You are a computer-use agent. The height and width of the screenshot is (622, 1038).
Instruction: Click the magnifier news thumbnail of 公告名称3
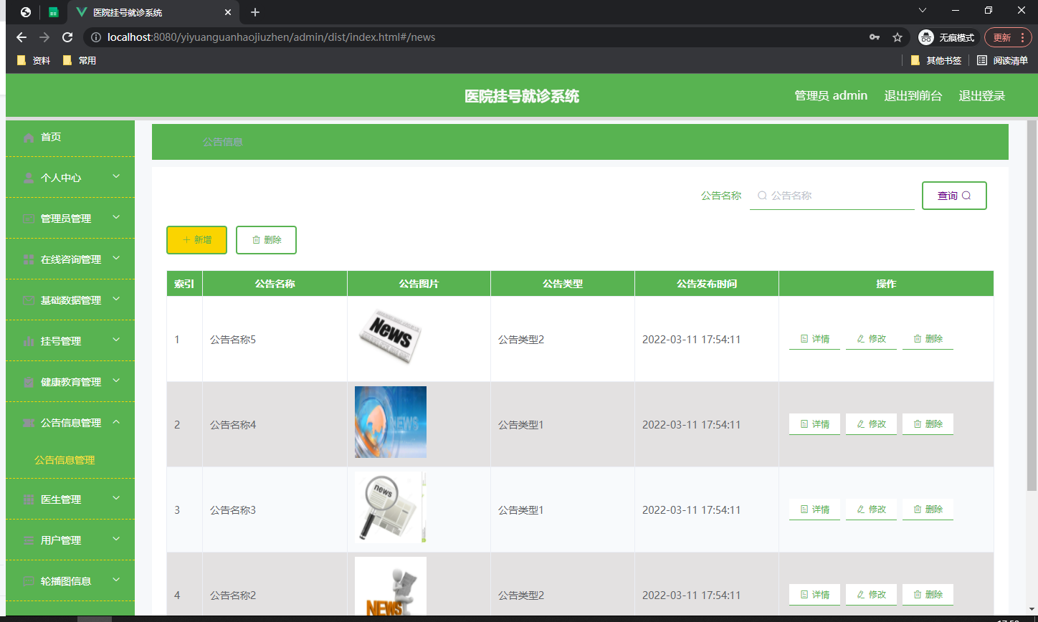click(391, 507)
